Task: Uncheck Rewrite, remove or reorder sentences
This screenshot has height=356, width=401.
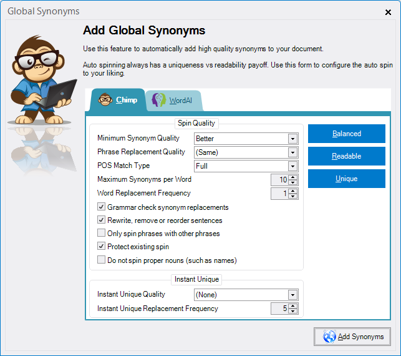Action: click(x=101, y=220)
